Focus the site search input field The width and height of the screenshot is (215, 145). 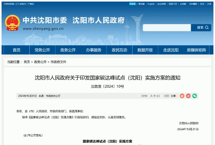[x=167, y=28]
